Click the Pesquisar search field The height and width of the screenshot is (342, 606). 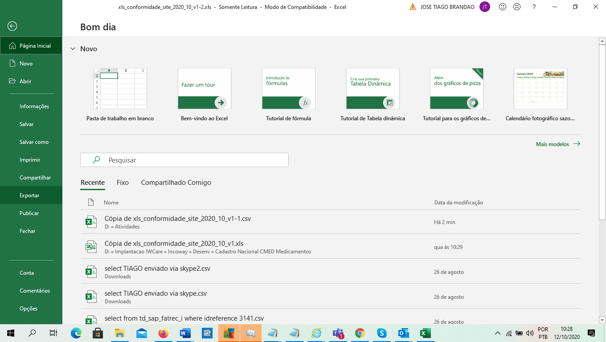(184, 160)
